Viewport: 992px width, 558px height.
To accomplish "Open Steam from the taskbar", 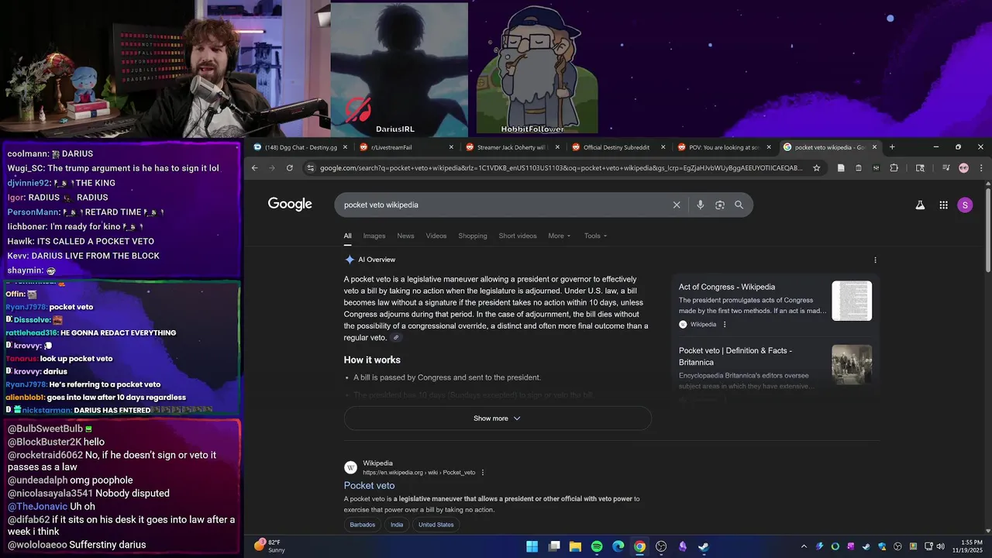I will point(704,546).
